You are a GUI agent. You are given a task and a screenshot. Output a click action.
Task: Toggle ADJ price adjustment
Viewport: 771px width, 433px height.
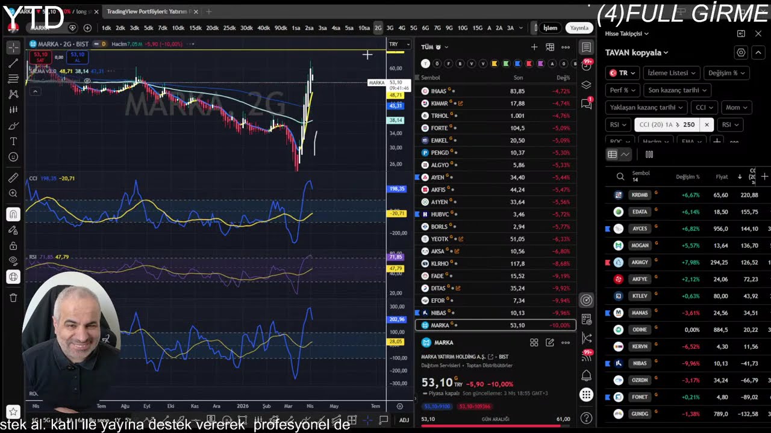pyautogui.click(x=404, y=420)
